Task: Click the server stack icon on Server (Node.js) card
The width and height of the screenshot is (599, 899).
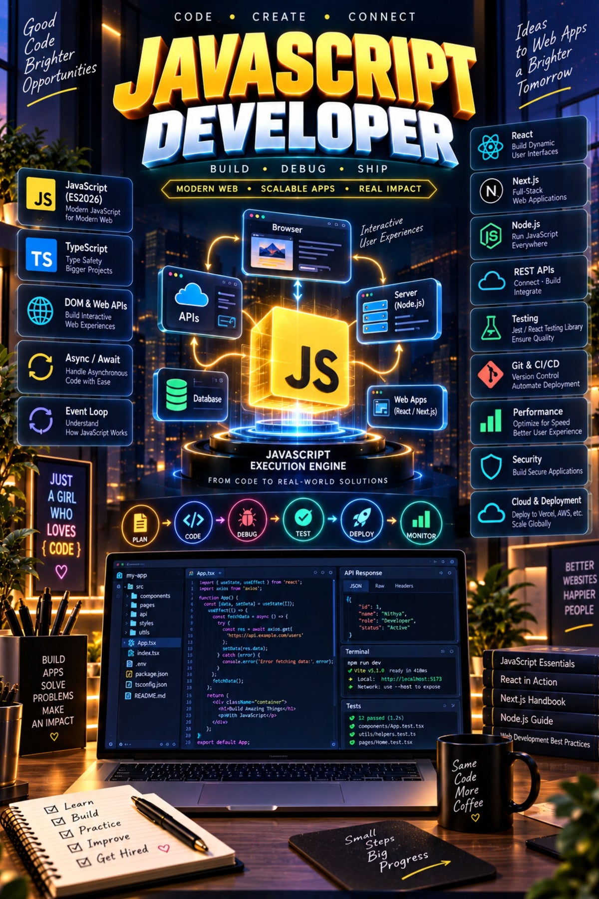Action: (375, 316)
